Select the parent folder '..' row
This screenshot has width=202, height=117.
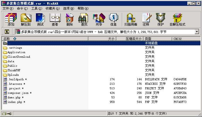coord(101,43)
